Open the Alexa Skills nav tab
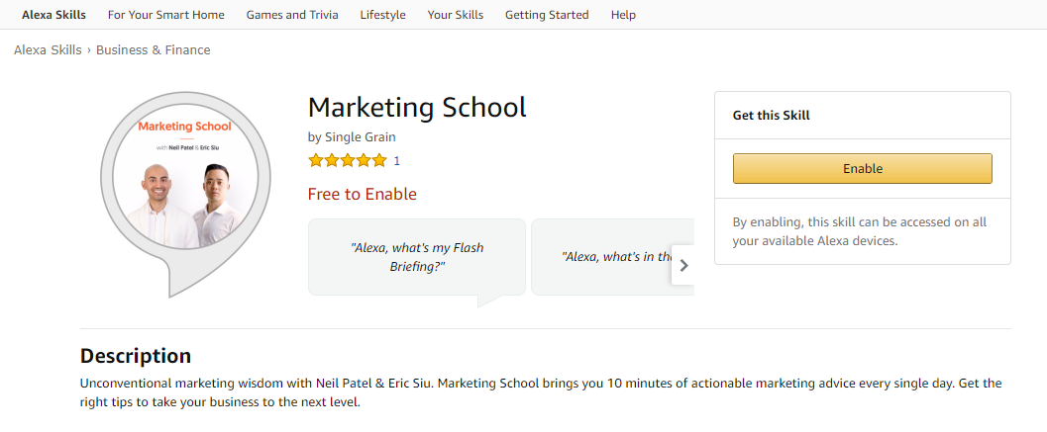 pyautogui.click(x=53, y=15)
